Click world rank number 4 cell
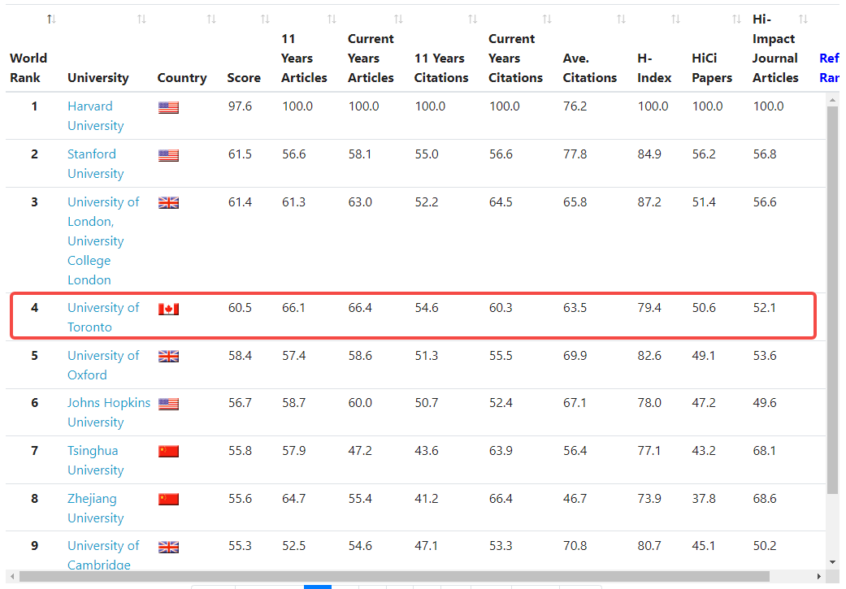The width and height of the screenshot is (846, 589). (x=34, y=308)
